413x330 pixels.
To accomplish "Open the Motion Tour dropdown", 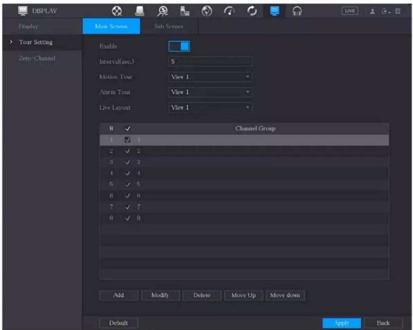I will (210, 77).
